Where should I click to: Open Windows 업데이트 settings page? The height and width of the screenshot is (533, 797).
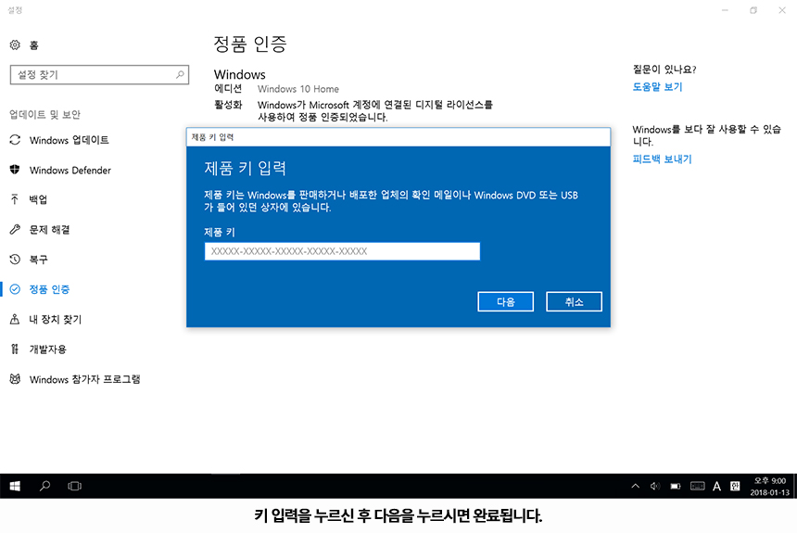pos(70,140)
